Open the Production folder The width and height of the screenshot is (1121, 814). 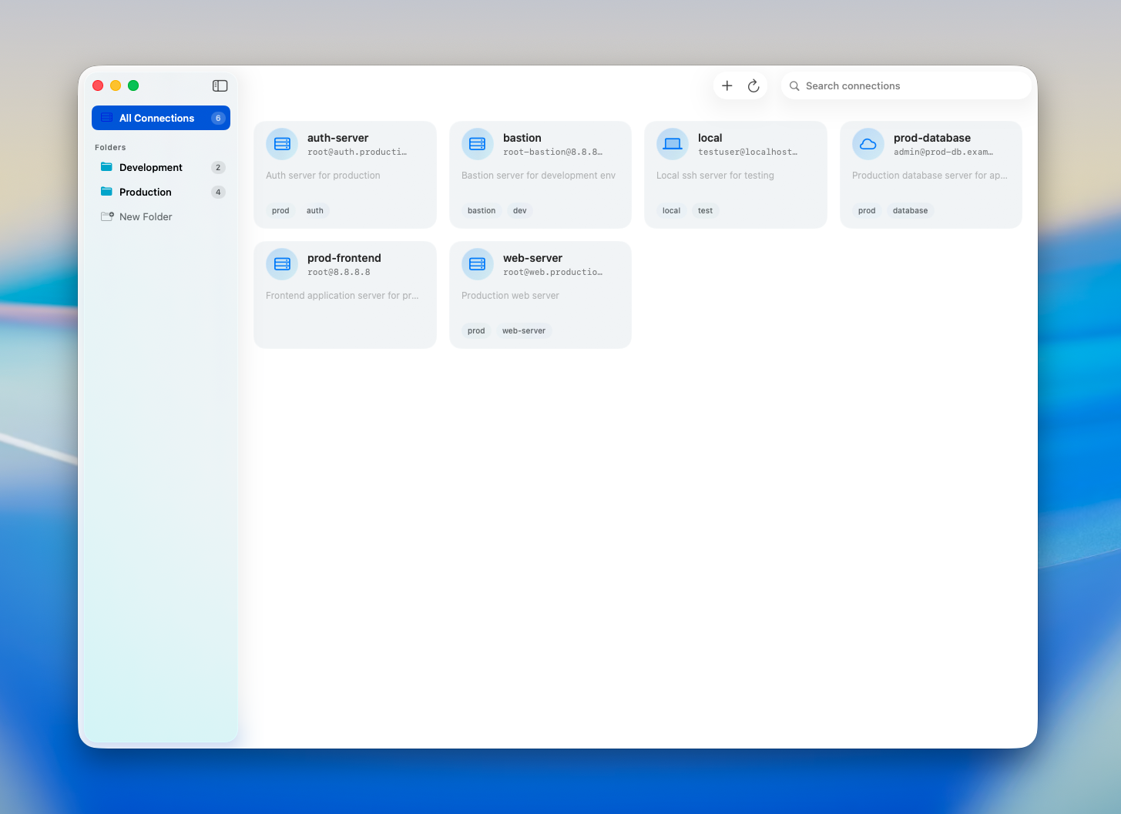pyautogui.click(x=161, y=192)
